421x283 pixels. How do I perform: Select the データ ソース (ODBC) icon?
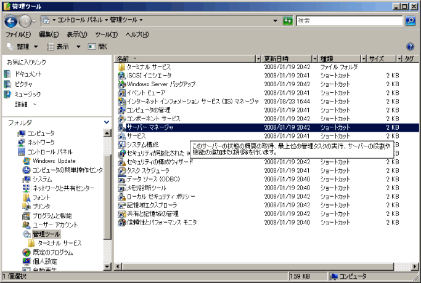tap(121, 179)
